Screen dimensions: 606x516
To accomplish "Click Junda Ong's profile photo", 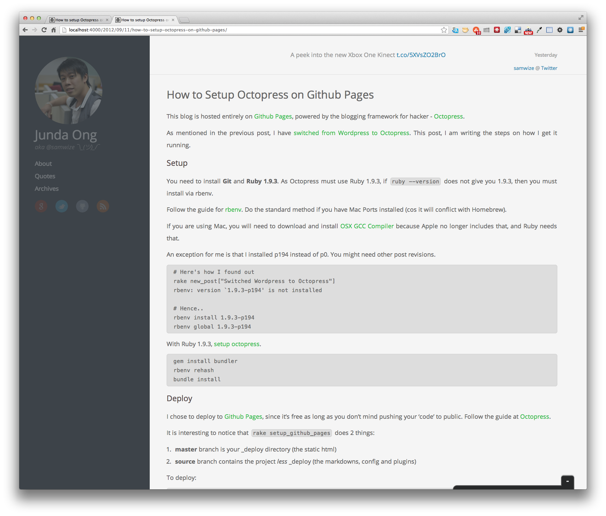I will [x=69, y=90].
